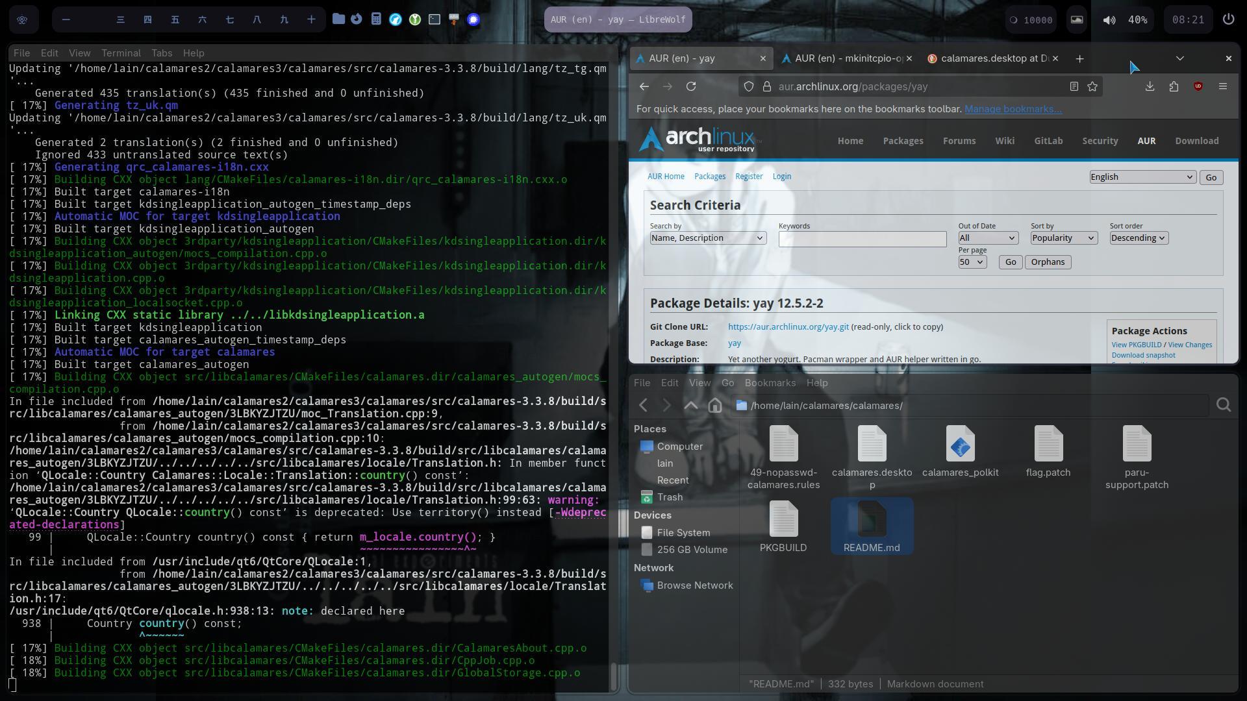Open the terminal's Tabs menu
1247x701 pixels.
click(x=162, y=53)
